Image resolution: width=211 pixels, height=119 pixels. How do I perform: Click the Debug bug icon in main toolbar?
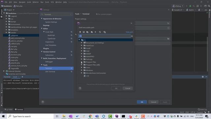[190, 6]
